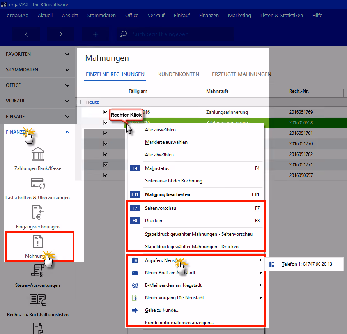Screen dimensions: 347x334
Task: Click the F11 icon beside Mahnung bearbeiten
Action: pyautogui.click(x=135, y=194)
